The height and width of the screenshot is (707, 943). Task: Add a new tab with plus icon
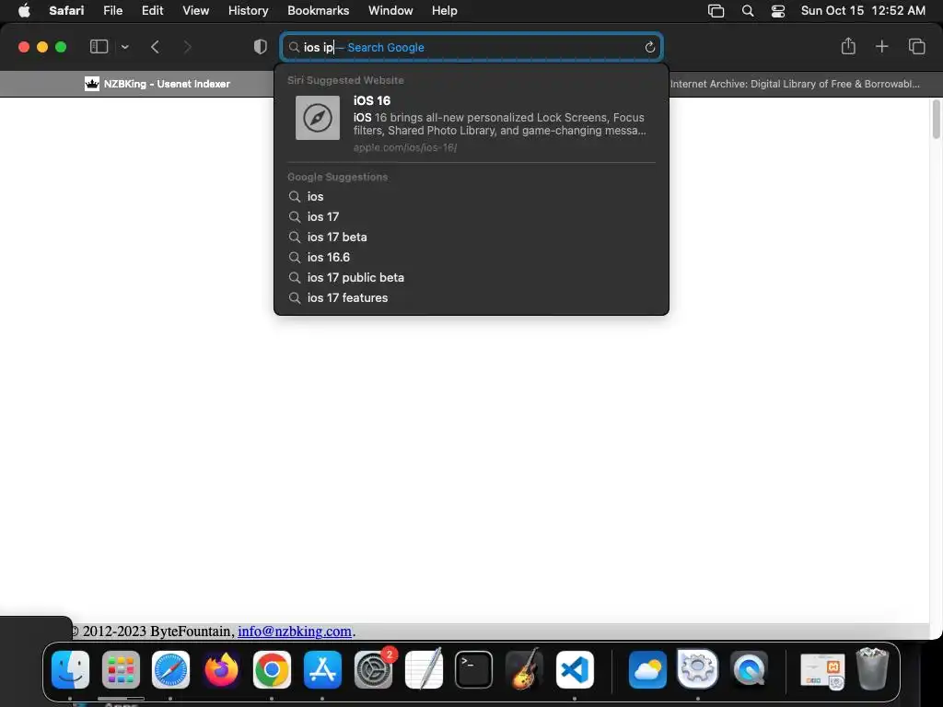pyautogui.click(x=881, y=46)
